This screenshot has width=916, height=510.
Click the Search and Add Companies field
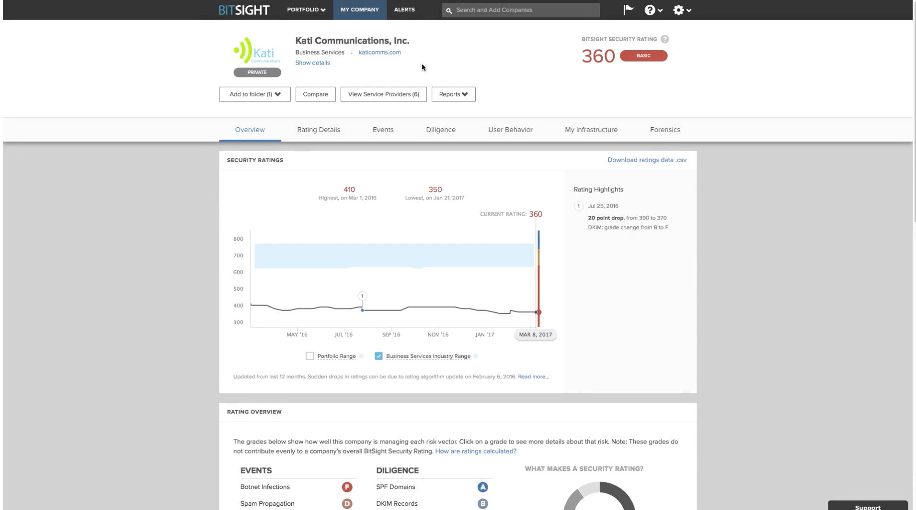coord(522,10)
